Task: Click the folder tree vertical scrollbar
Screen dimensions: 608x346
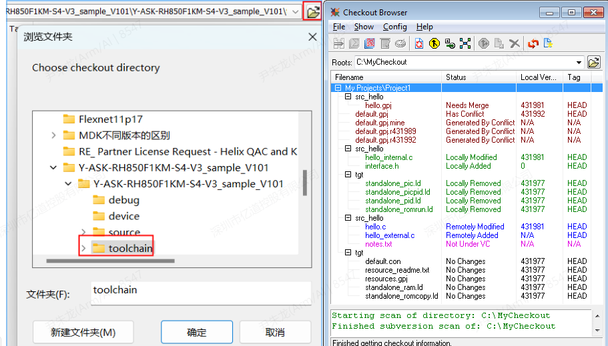Action: click(x=305, y=182)
